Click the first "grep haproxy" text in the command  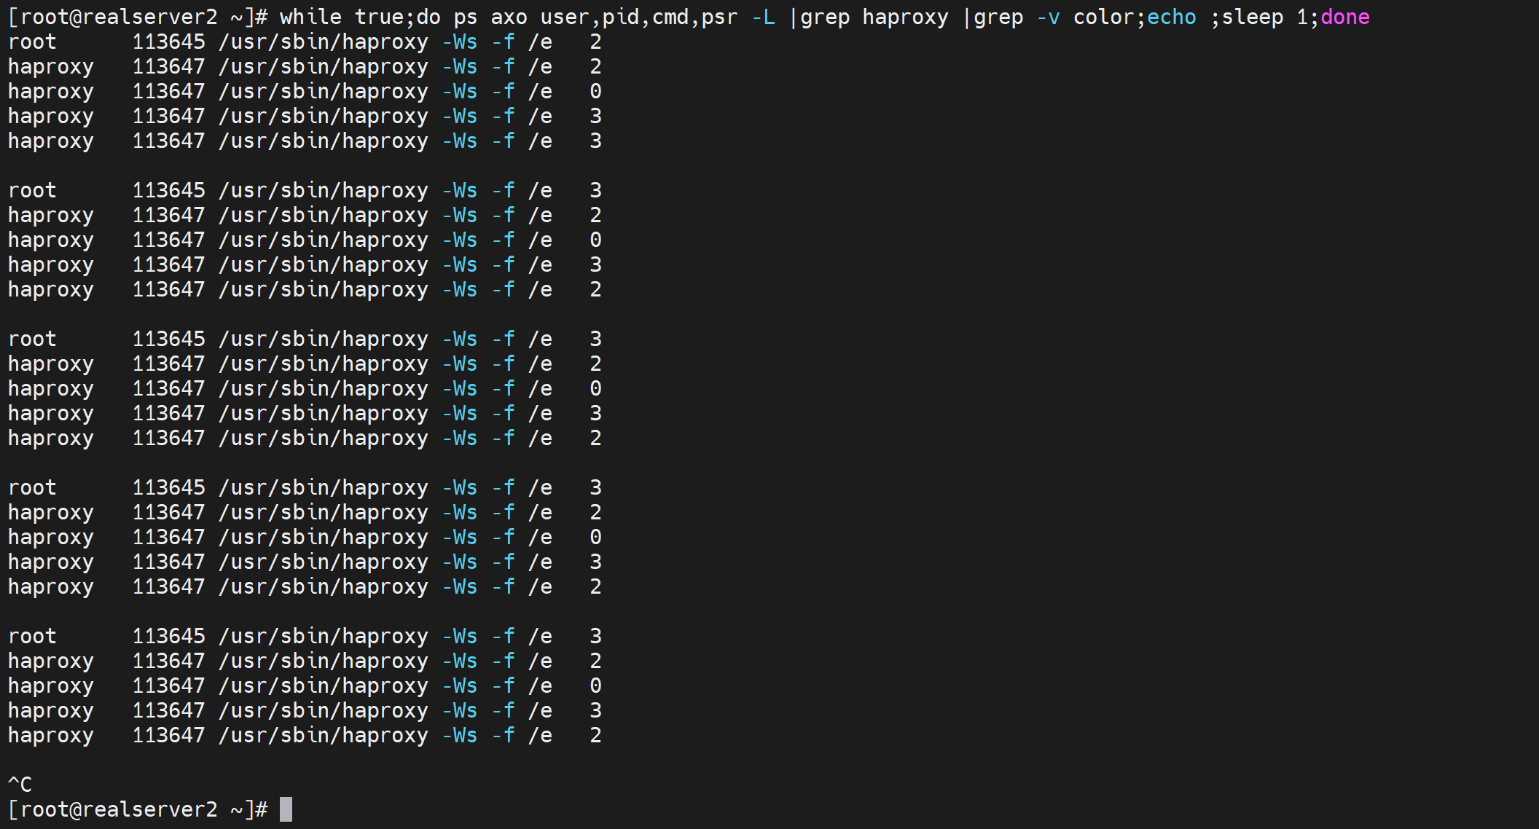[874, 17]
